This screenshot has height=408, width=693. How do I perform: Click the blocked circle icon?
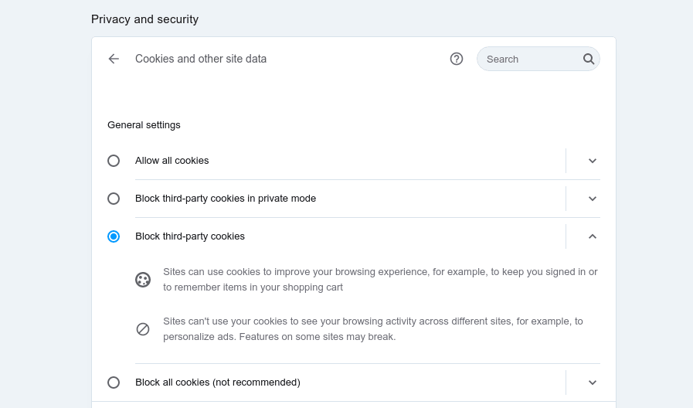coord(143,329)
